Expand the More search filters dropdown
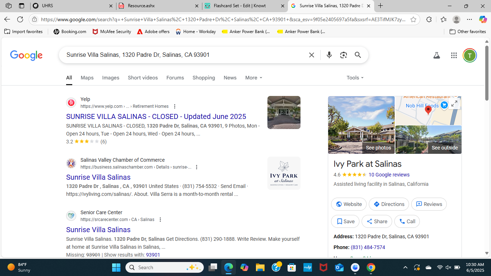Screen dimensions: 491x276 253,78
